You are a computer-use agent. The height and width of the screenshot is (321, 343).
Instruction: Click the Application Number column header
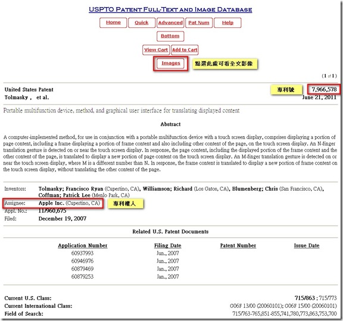point(82,246)
